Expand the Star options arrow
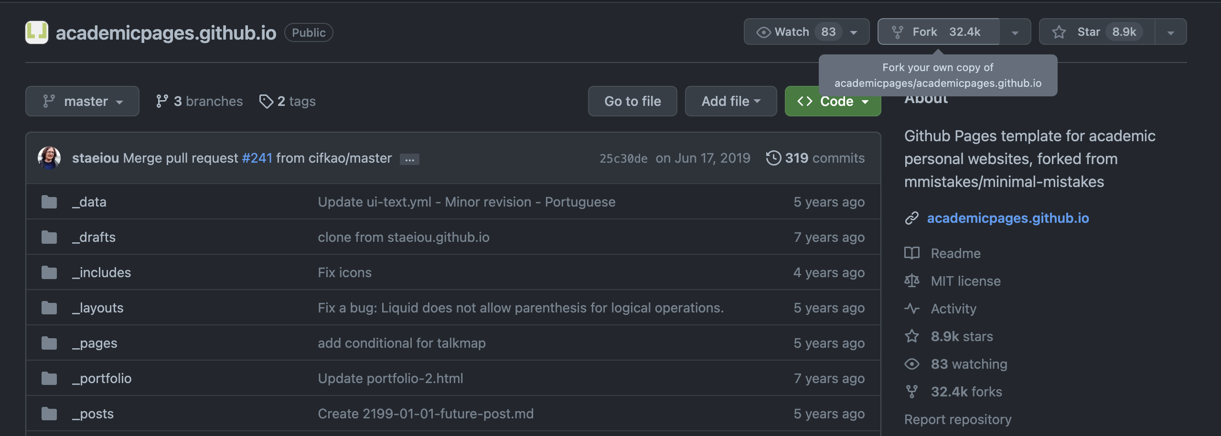The width and height of the screenshot is (1221, 436). (1171, 31)
